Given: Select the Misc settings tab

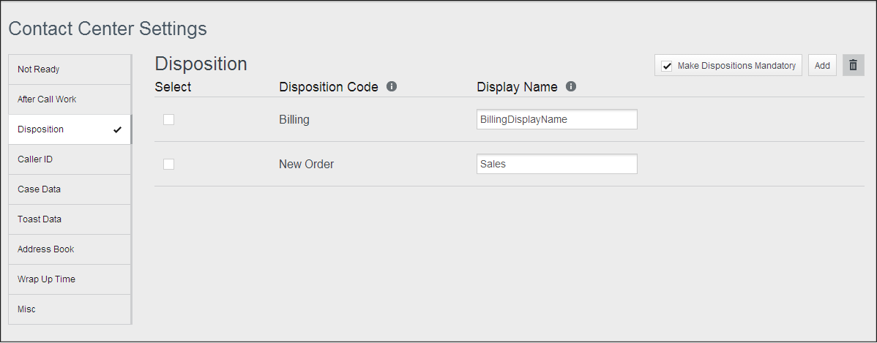Looking at the screenshot, I should [70, 309].
